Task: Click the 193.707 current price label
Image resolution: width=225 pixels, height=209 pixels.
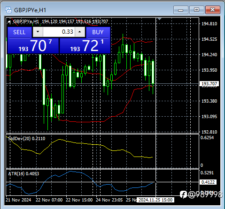Action: click(209, 84)
